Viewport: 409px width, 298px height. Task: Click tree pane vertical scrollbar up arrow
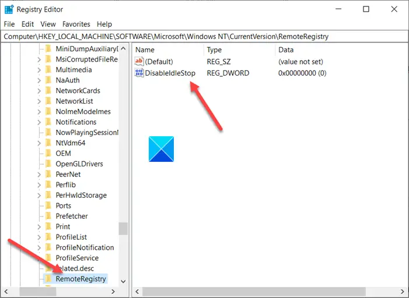[123, 49]
